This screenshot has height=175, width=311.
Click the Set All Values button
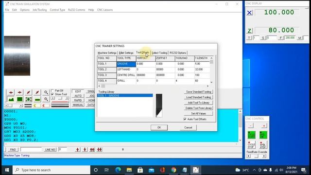(198, 113)
